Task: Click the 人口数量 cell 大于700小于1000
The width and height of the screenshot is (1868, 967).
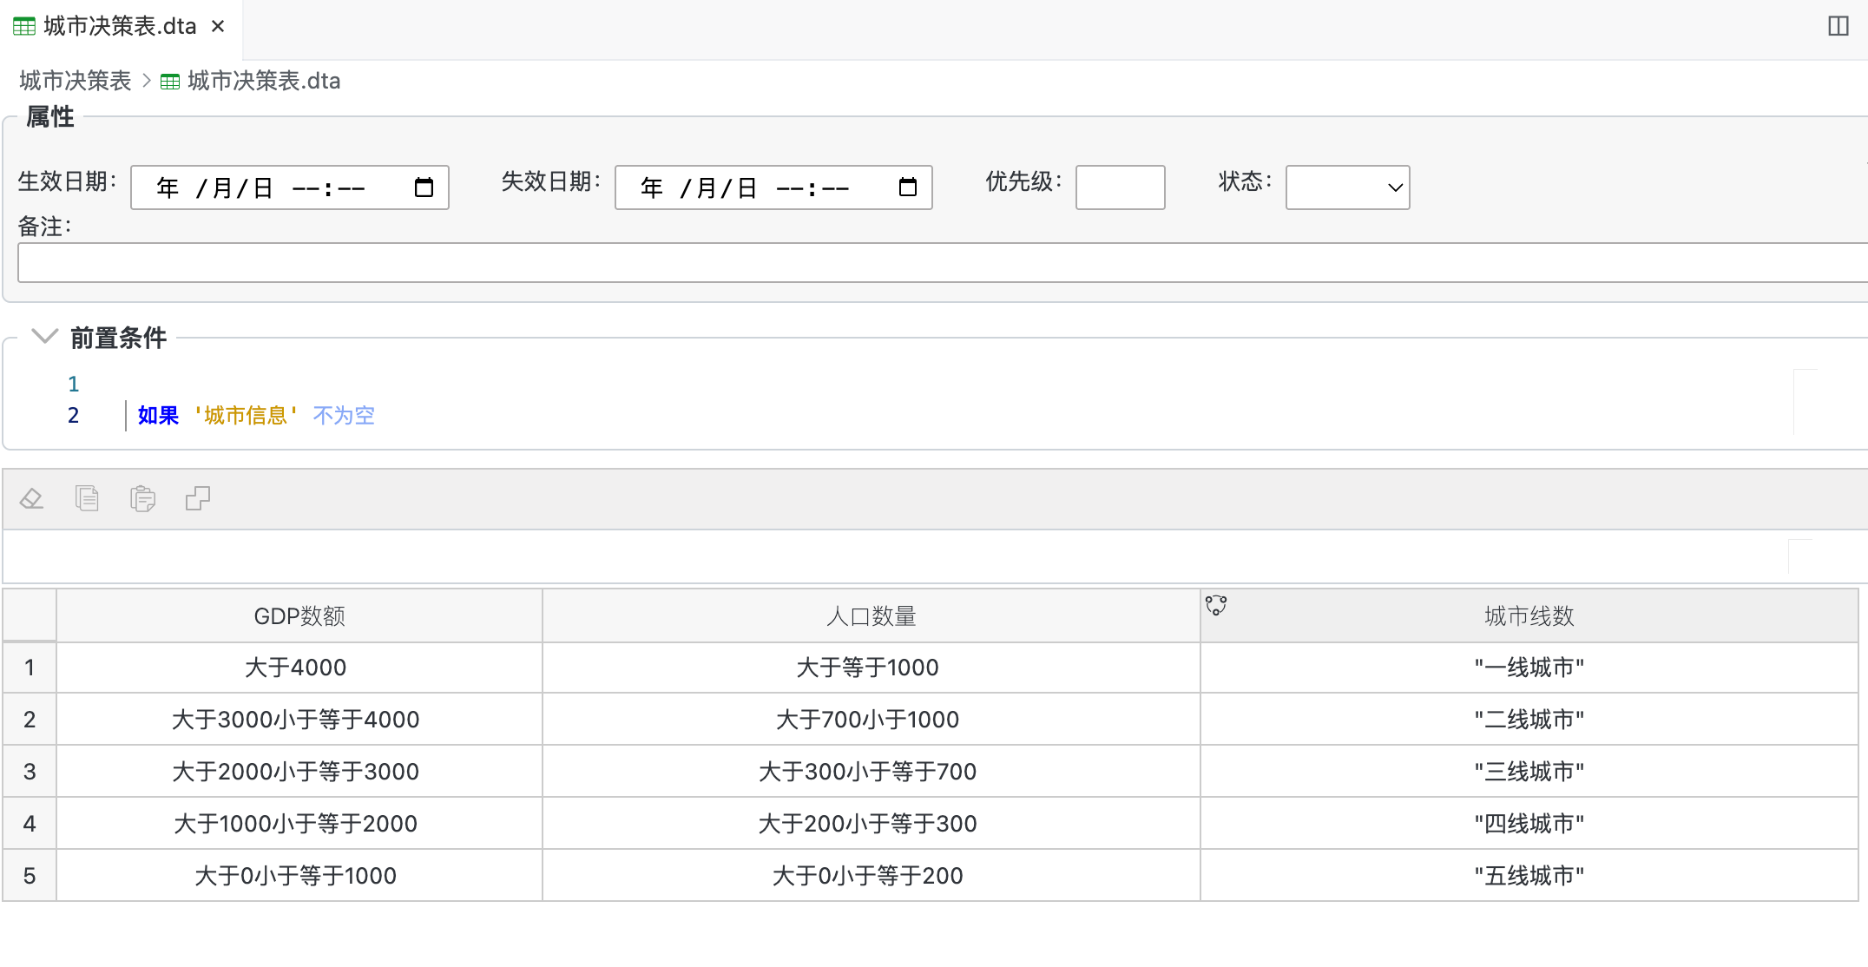Action: (868, 720)
